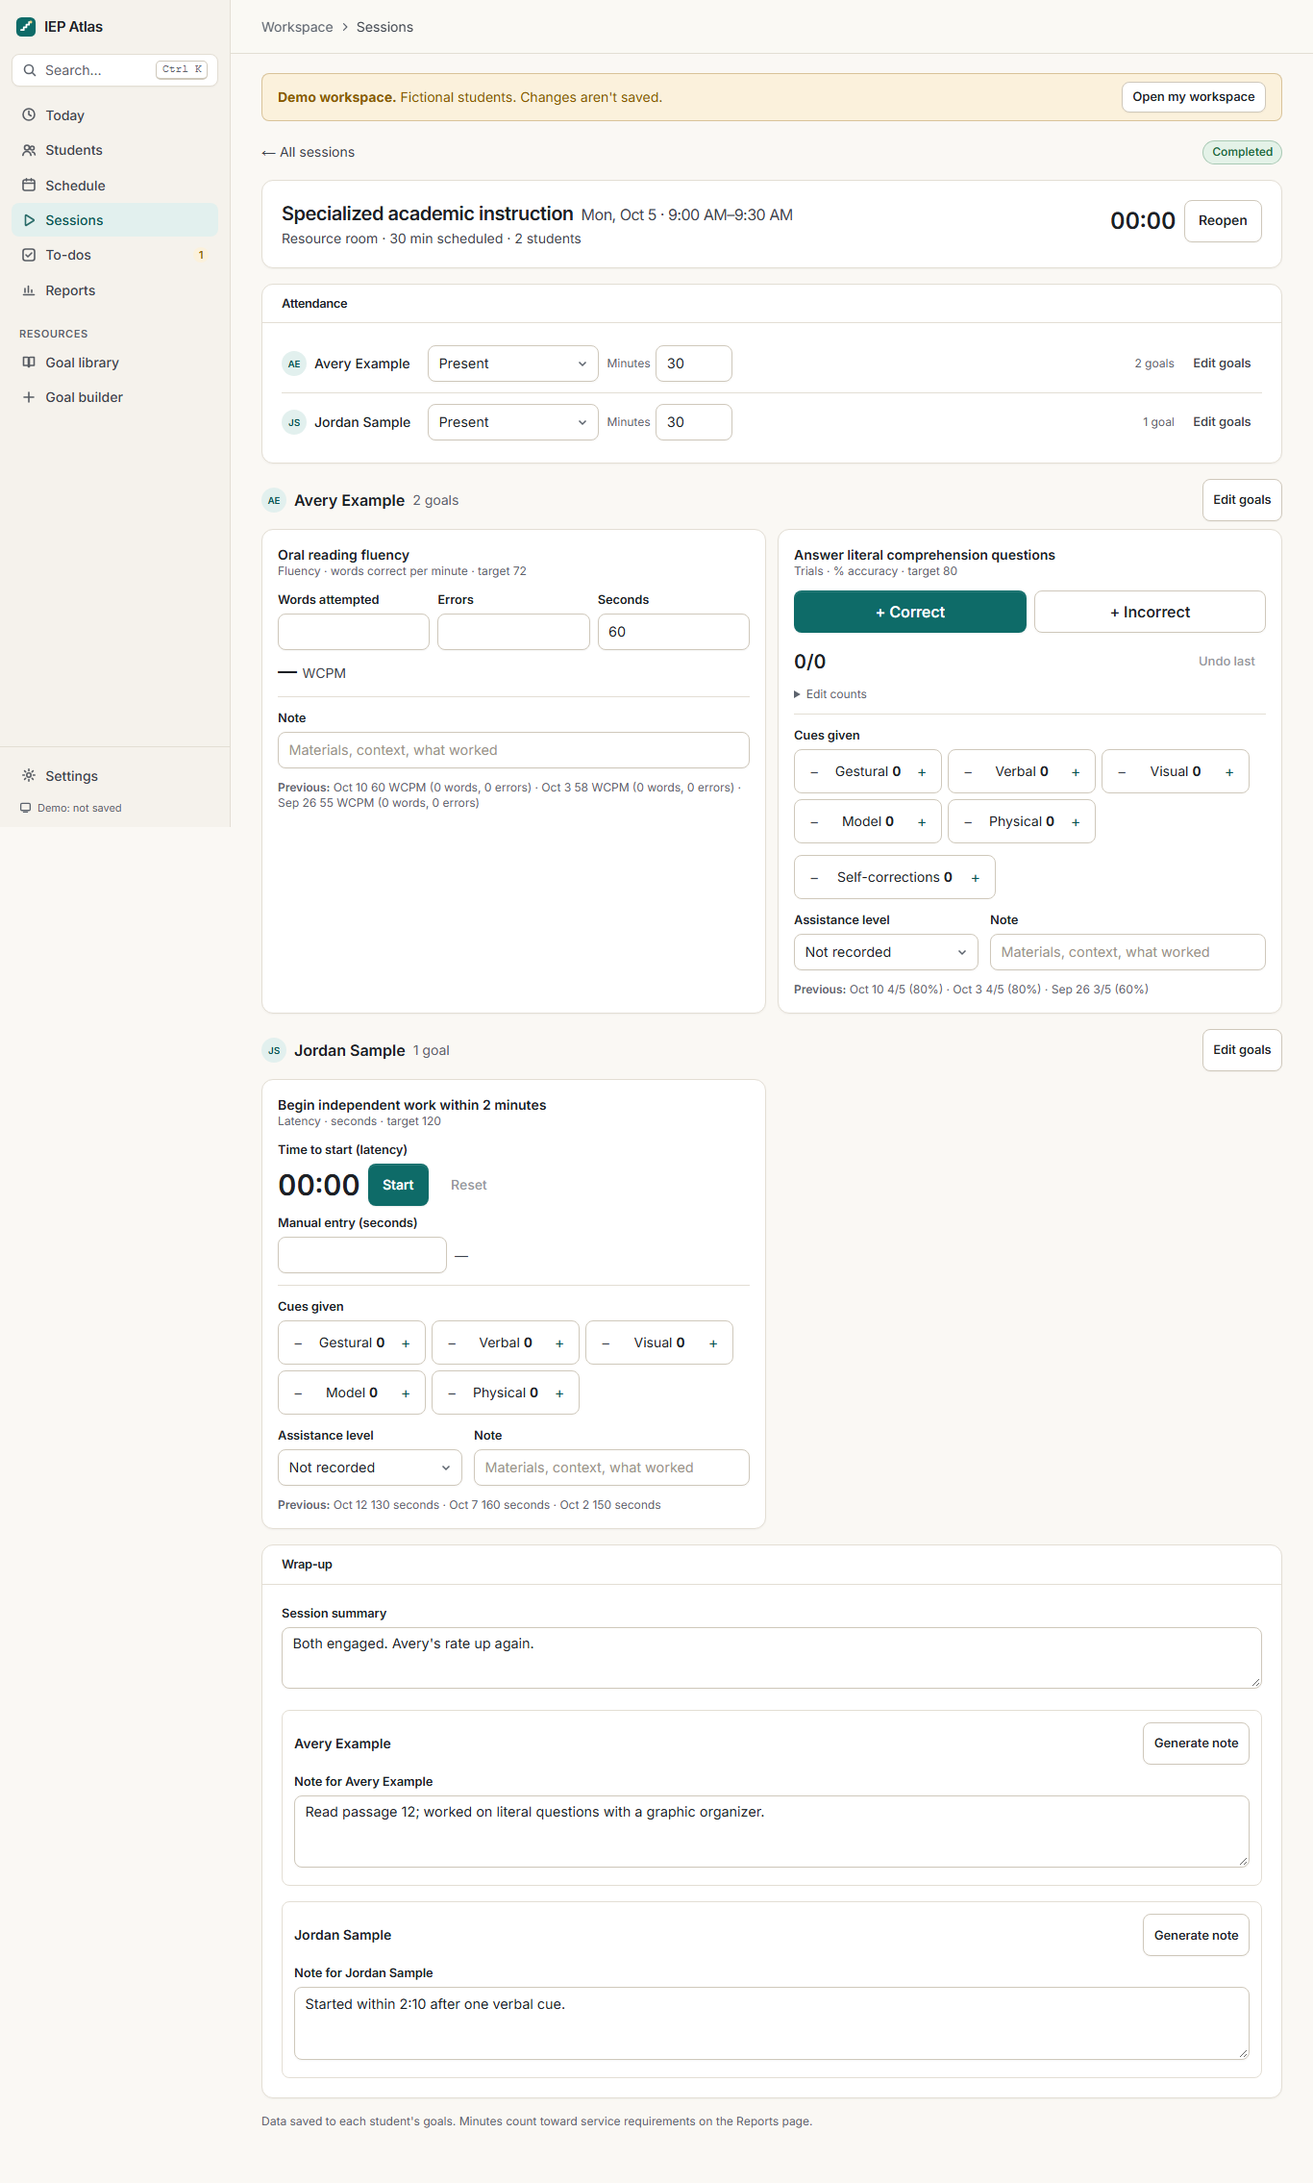Increase Model cues in comprehension card
Viewport: 1313px width, 2183px height.
pos(922,822)
